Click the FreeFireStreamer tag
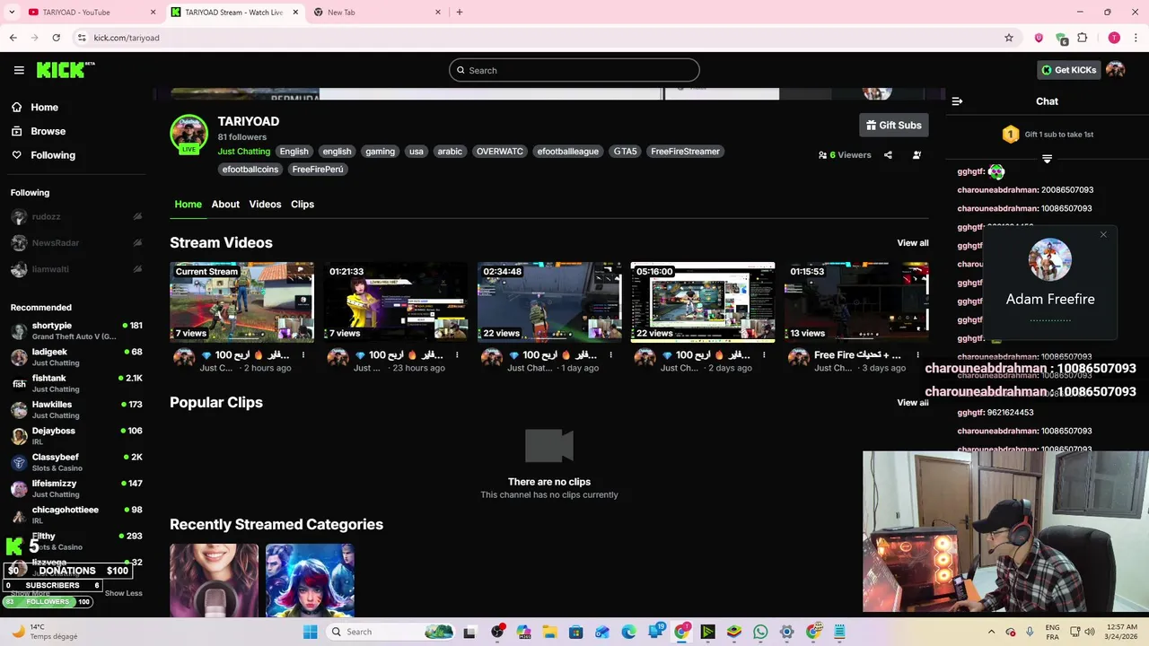1149x646 pixels. pos(685,152)
